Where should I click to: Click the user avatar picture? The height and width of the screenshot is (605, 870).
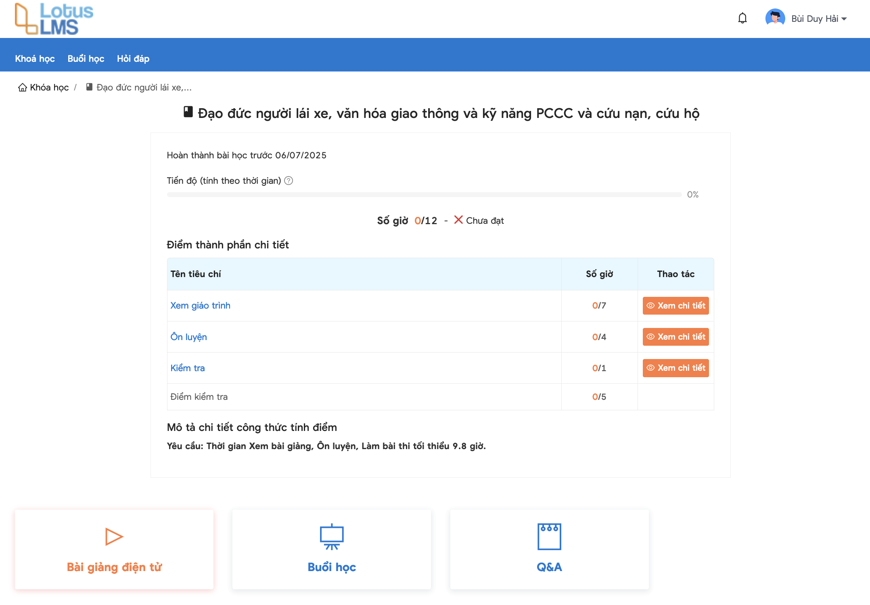point(775,18)
